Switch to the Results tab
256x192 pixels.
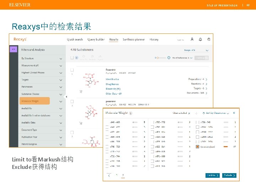(114, 39)
